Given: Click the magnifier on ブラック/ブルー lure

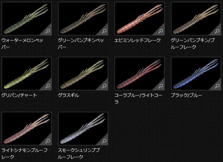Looking at the screenshot, I should point(217,86).
